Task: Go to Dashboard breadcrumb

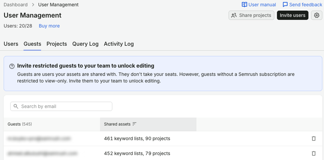Action: tap(16, 5)
